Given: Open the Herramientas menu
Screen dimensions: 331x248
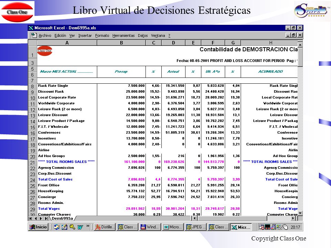Looking at the screenshot, I should (x=123, y=35).
